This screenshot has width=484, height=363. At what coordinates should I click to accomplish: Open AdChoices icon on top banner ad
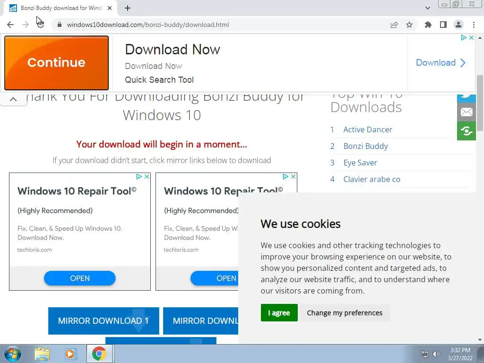coord(464,37)
